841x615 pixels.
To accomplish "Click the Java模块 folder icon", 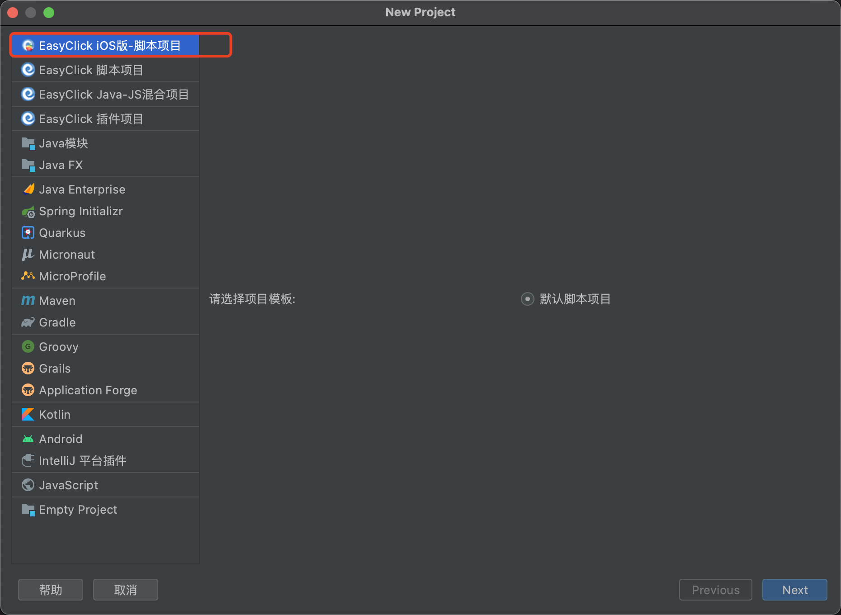I will coord(28,143).
